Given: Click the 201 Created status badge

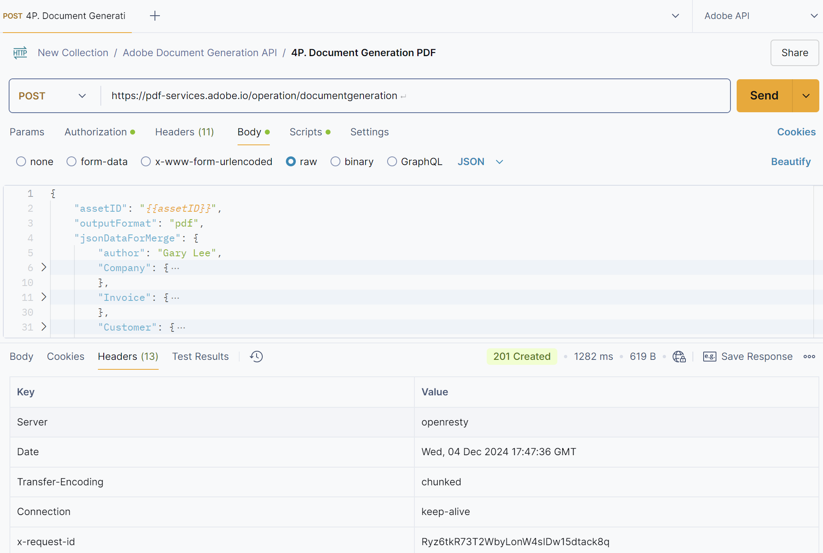Looking at the screenshot, I should [x=521, y=356].
